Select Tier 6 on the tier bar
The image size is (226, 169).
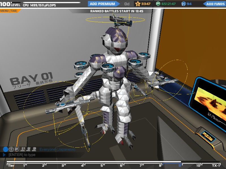pos(114,165)
